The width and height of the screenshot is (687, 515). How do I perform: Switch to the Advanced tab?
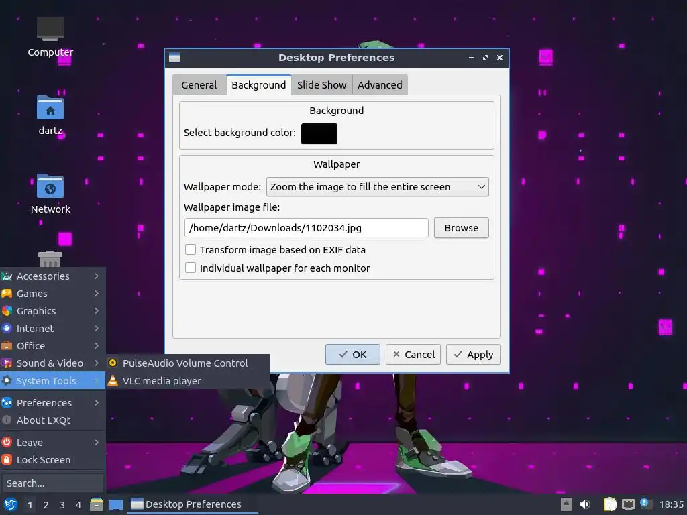380,85
